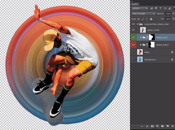Toggle visibility of RINGS_LEFT group

pos(133,37)
